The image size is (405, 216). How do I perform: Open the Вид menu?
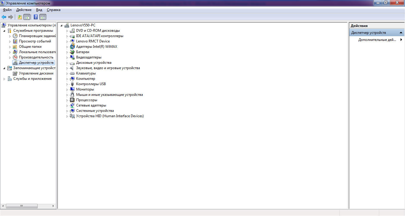coord(39,10)
